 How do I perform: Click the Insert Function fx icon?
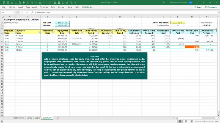(x=32, y=12)
